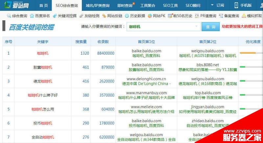Viewport: 263px width, 143px height.
Task: Open the 工具聚合 tab
Action: [x=148, y=6]
